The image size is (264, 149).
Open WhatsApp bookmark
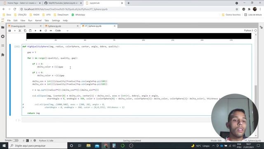(x=78, y=15)
